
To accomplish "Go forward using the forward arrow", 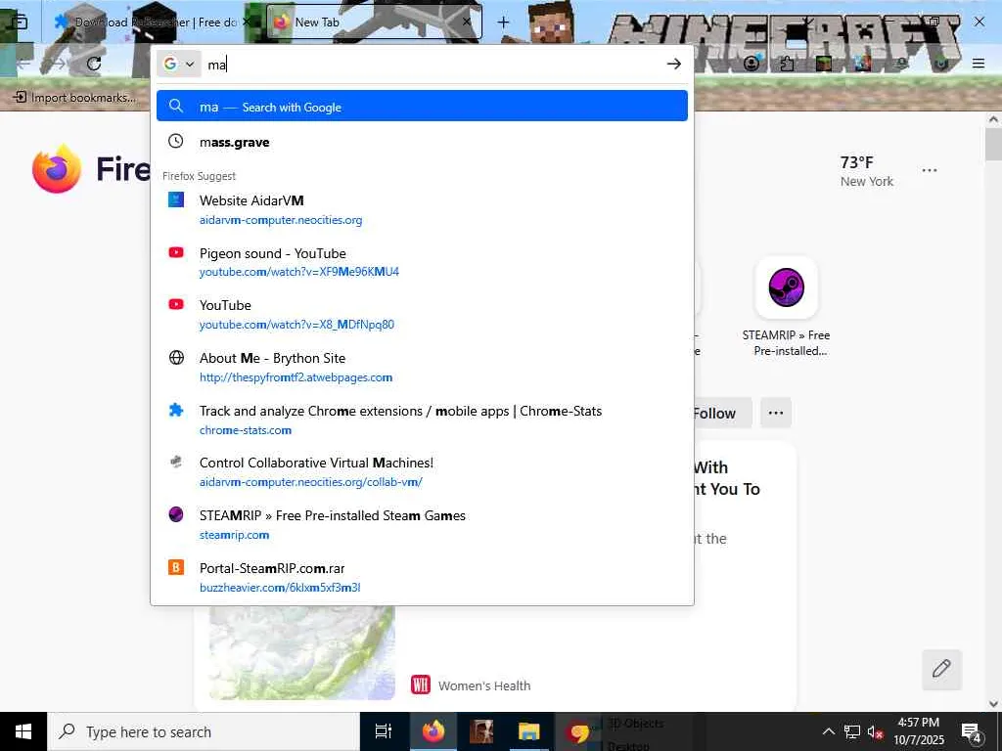I will 57,64.
